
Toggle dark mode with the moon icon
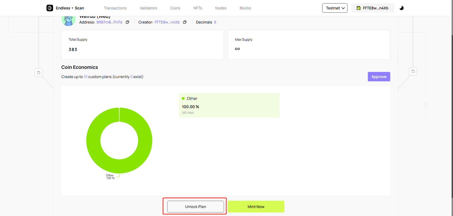[401, 8]
